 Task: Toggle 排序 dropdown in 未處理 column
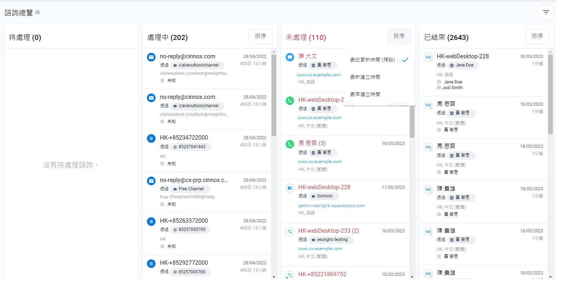point(399,36)
